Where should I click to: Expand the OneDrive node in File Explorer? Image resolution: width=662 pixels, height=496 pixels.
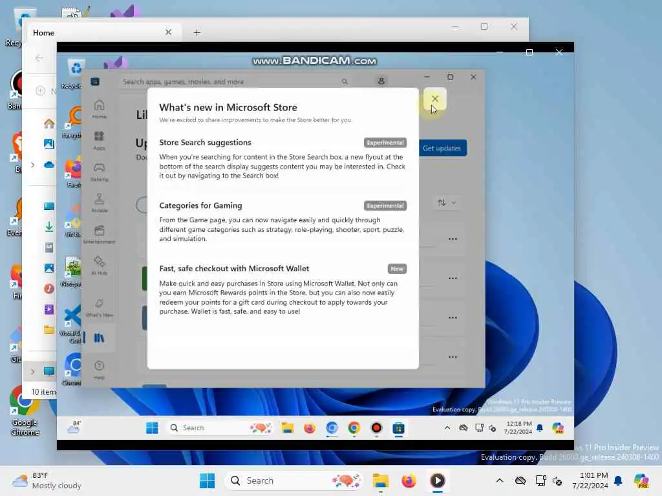click(32, 165)
